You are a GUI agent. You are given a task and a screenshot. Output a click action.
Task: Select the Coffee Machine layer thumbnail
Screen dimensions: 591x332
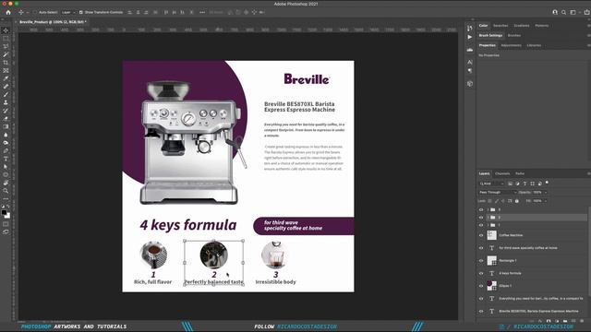click(x=491, y=235)
